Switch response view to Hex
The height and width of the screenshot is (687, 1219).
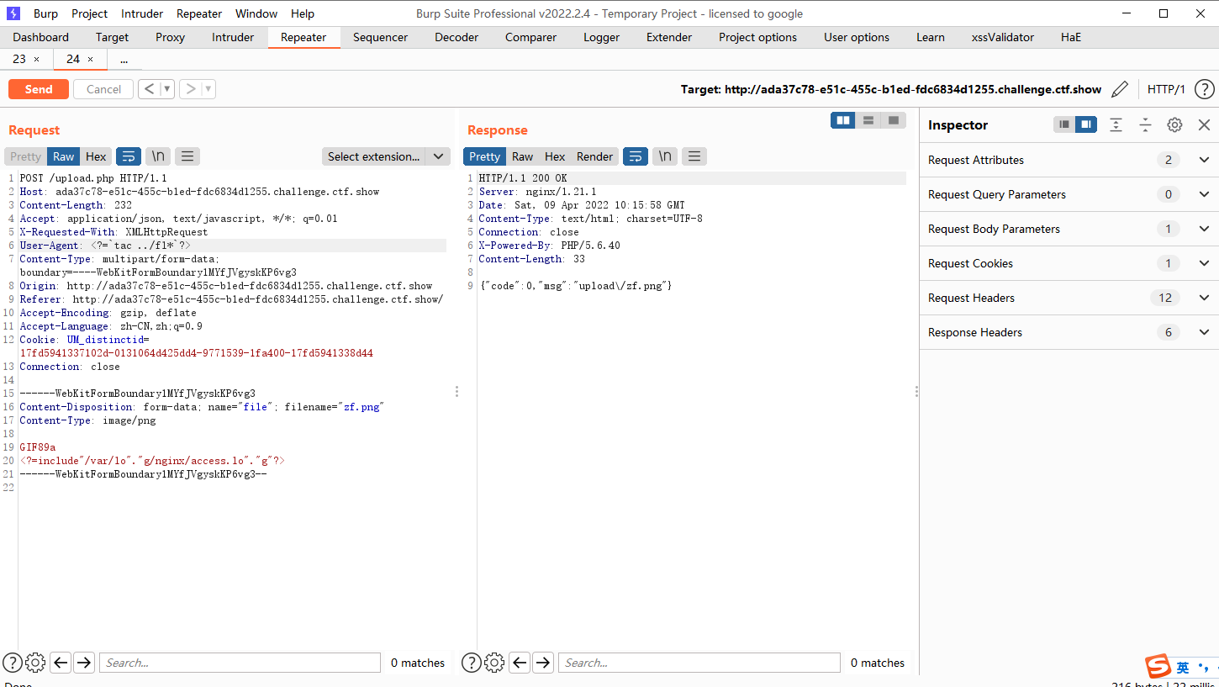(x=555, y=156)
